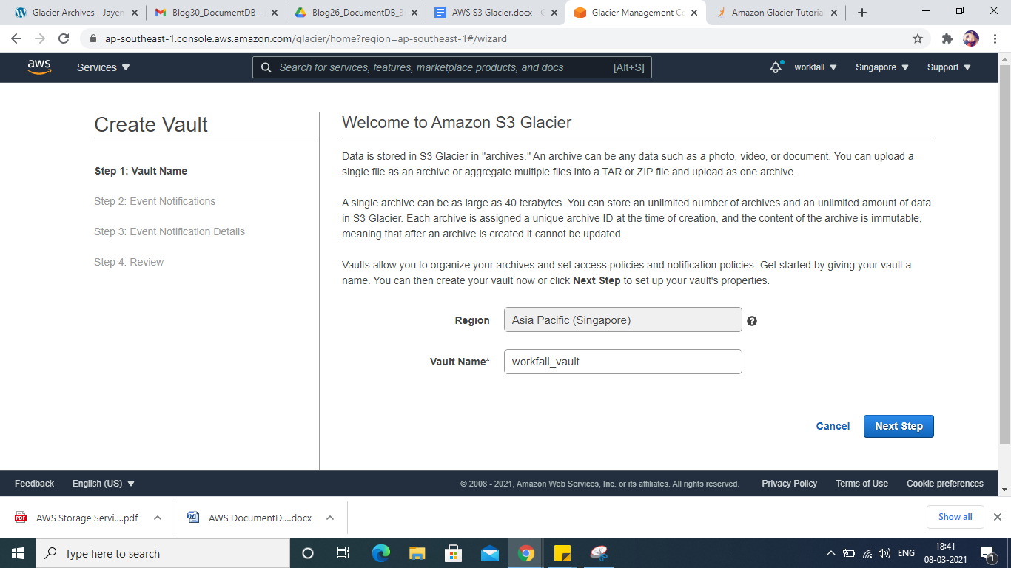
Task: Click the browser forward arrow
Action: (x=40, y=38)
